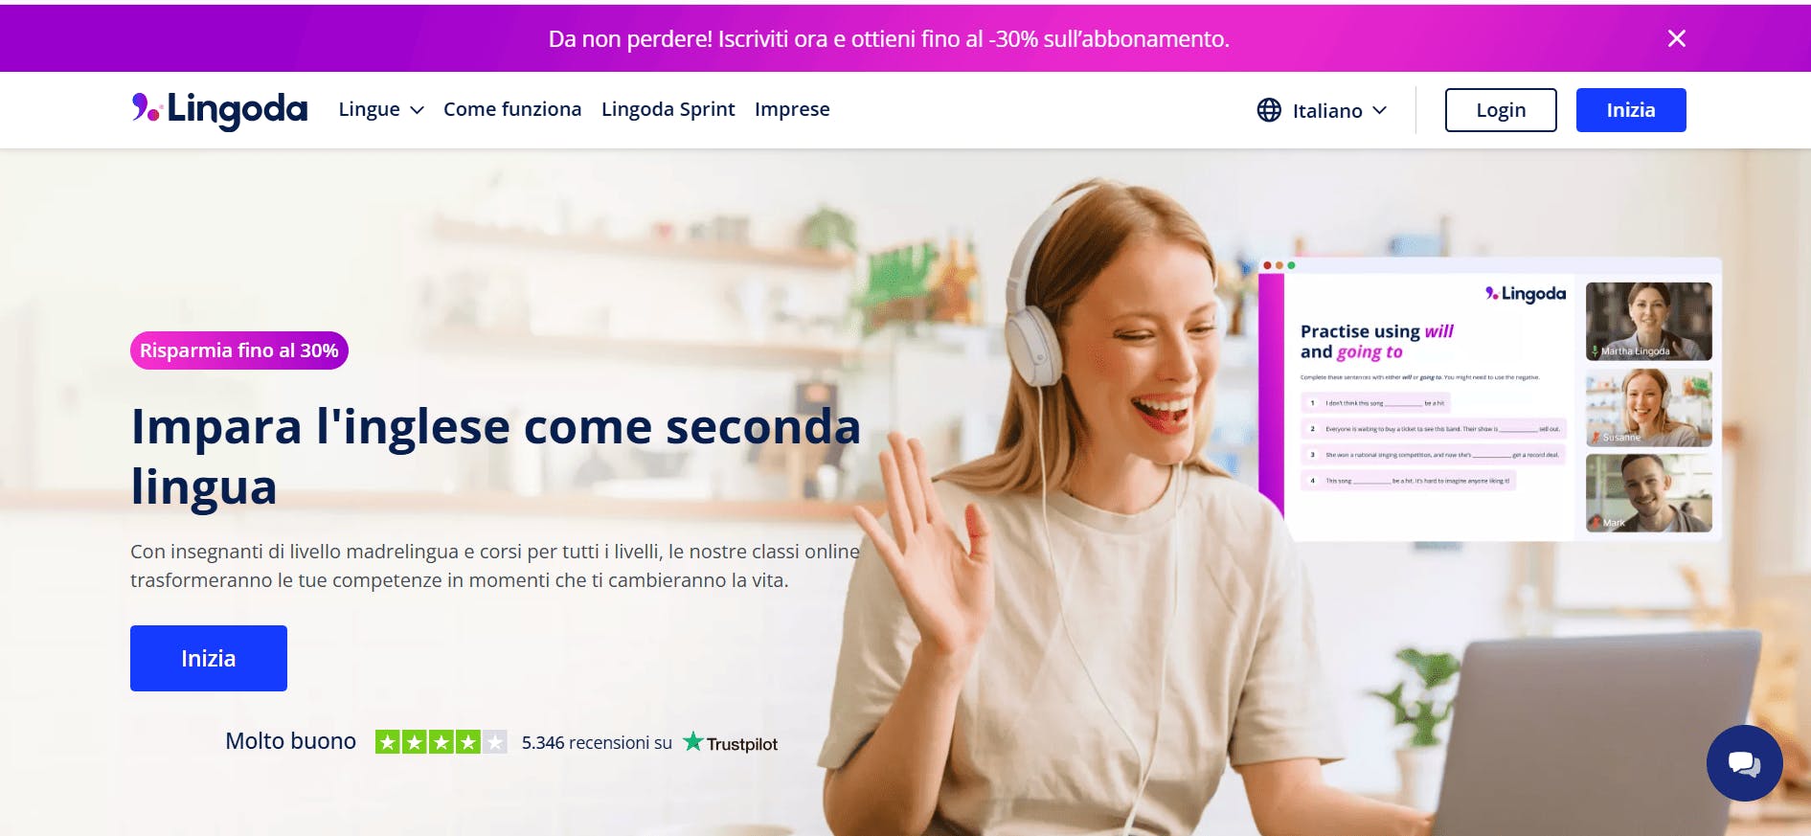Screen dimensions: 1811x836
Task: Click the globe language icon
Action: point(1269,110)
